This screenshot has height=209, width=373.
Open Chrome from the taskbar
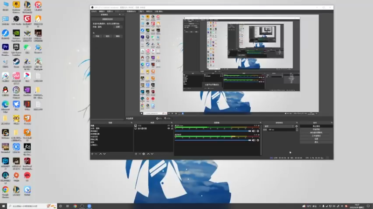[75, 206]
